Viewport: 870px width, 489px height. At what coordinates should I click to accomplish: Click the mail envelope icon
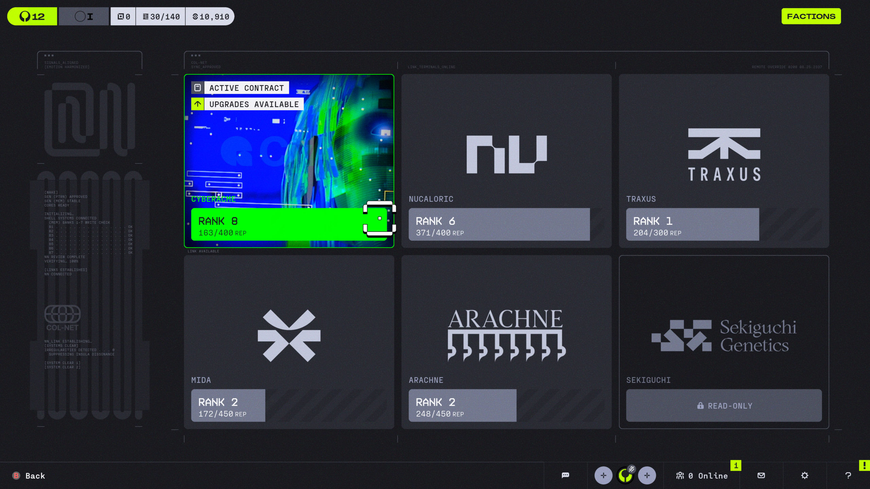[x=761, y=475]
